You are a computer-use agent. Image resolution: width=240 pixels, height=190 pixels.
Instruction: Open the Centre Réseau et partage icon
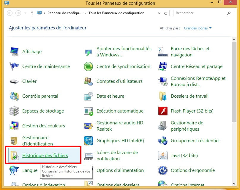click(163, 66)
